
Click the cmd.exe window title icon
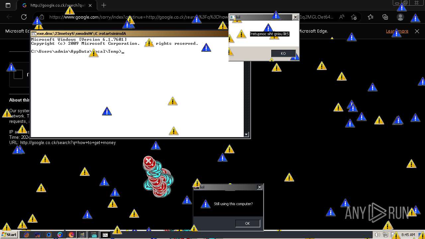[x=34, y=34]
